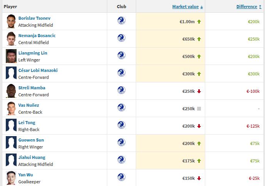
Task: Click Liangming Lin's player photo
Action: (11, 56)
